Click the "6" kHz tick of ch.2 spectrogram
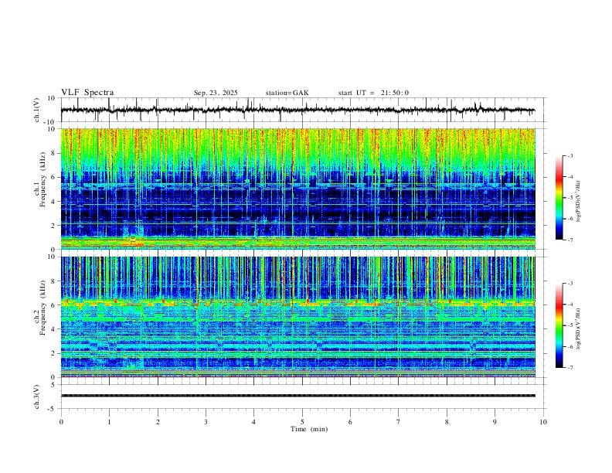 (x=54, y=305)
